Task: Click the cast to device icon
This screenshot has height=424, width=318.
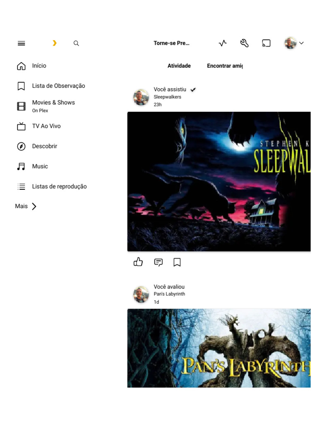Action: tap(266, 43)
